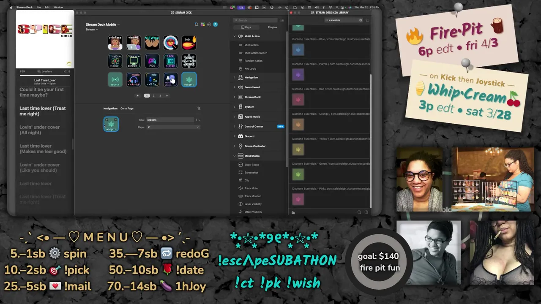Clear the cannabis search field

pyautogui.click(x=361, y=20)
